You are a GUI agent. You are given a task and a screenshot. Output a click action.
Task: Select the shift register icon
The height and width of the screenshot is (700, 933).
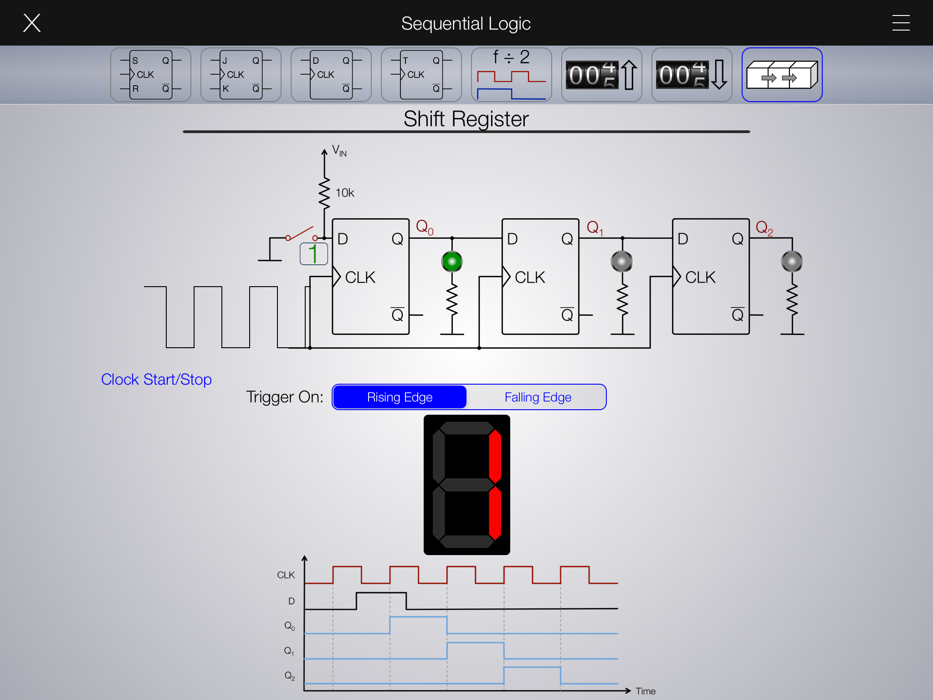(x=782, y=75)
